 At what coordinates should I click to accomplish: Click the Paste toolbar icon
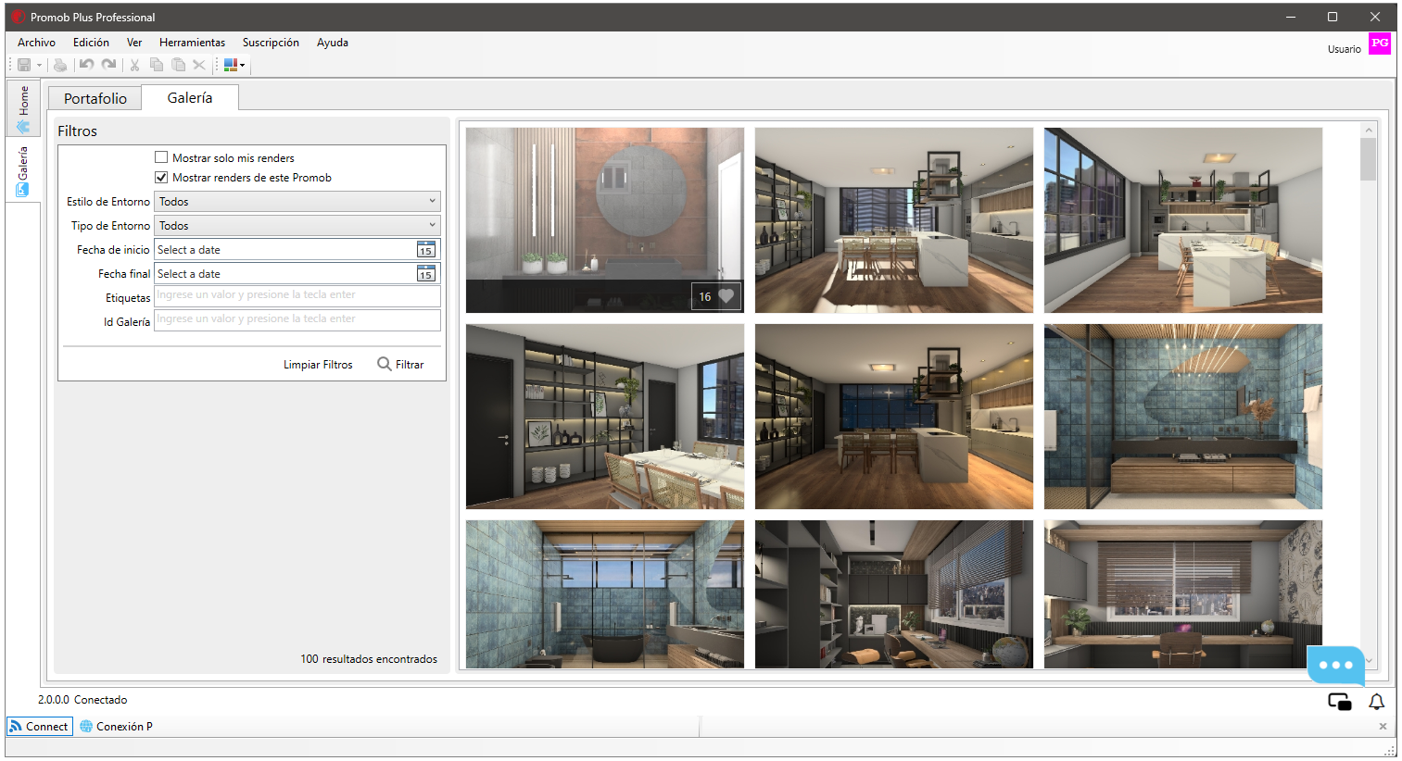click(x=179, y=65)
